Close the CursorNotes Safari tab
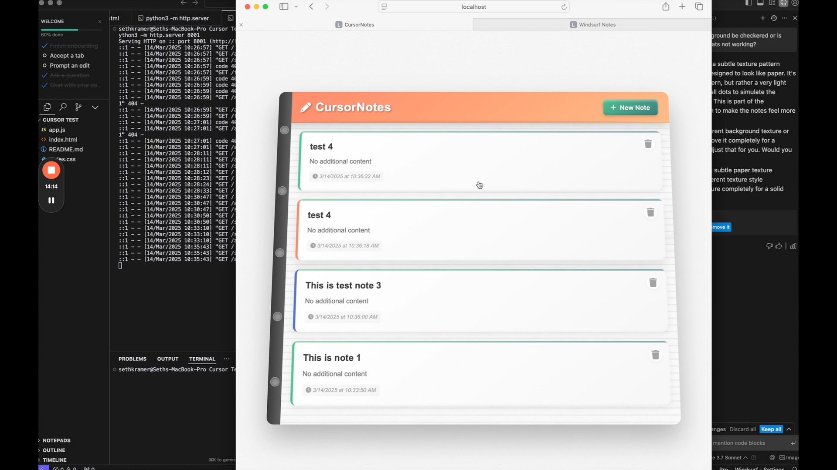This screenshot has height=470, width=837. pyautogui.click(x=241, y=25)
